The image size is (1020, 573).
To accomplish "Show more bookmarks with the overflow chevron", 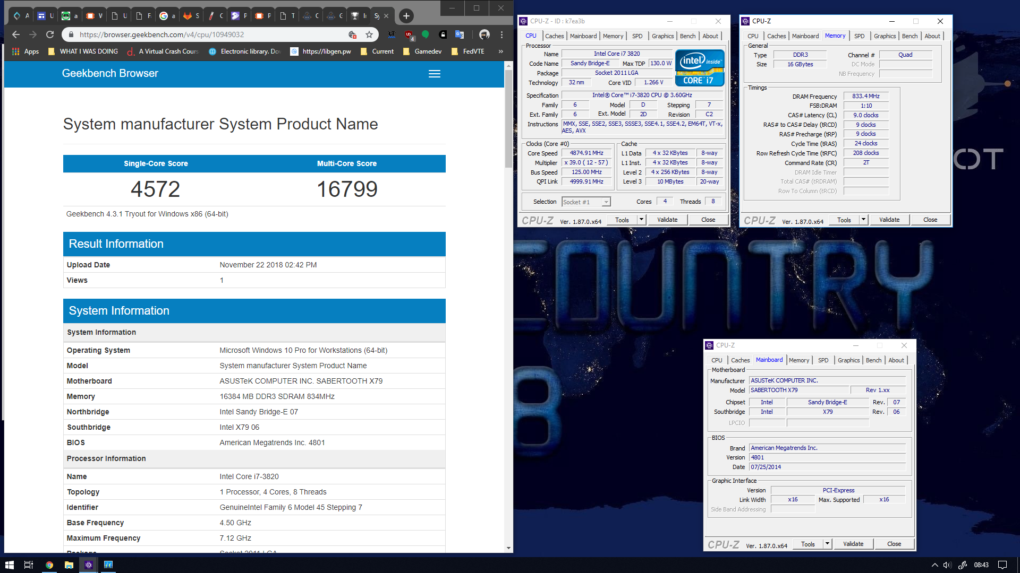I will click(x=500, y=51).
